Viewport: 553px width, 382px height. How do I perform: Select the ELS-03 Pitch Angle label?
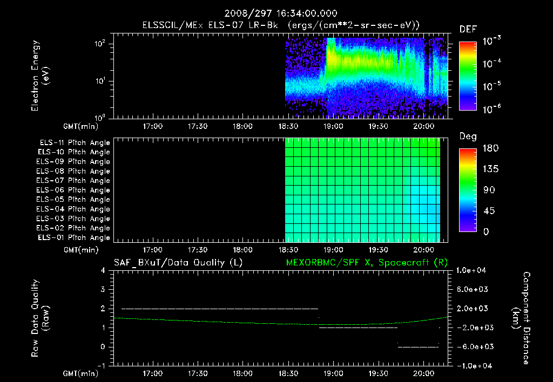73,219
